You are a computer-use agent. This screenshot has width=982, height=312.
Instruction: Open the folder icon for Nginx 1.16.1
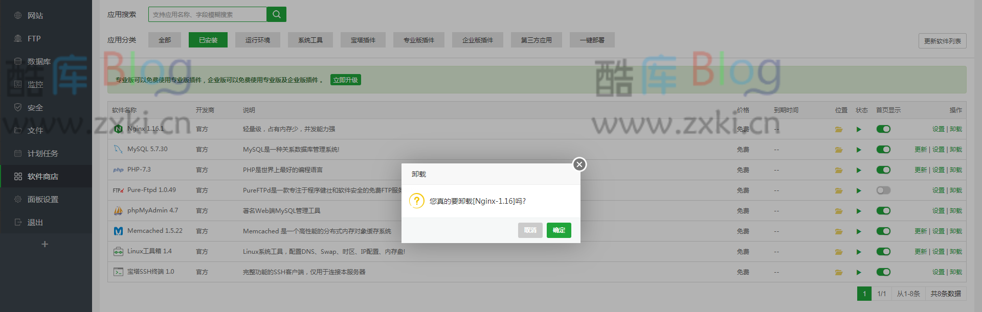click(839, 129)
